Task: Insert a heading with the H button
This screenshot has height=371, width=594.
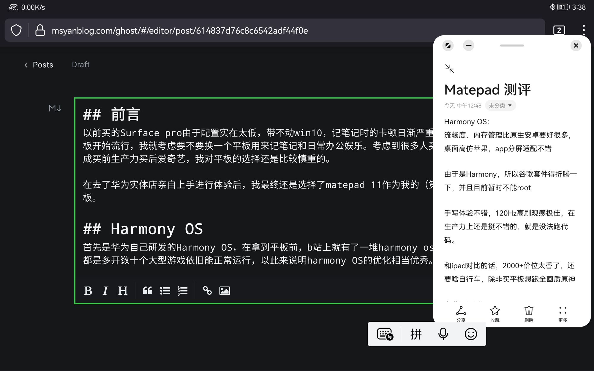Action: [123, 291]
